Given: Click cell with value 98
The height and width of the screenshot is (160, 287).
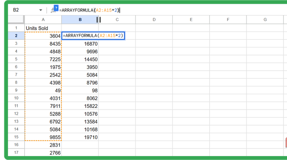Looking at the screenshot, I should point(80,90).
